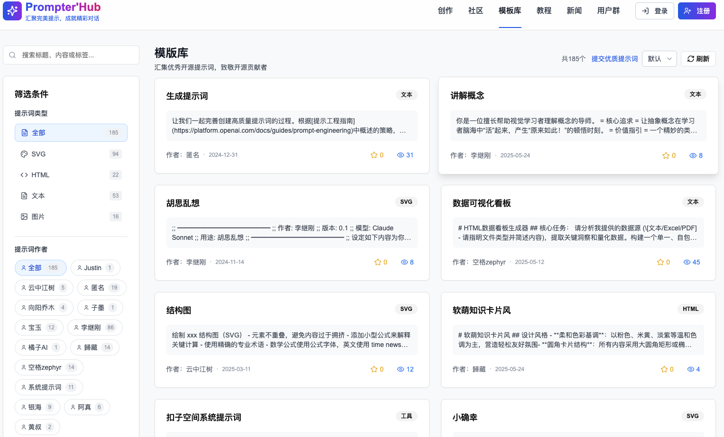Filter by author 空格zephyr
The width and height of the screenshot is (724, 437).
pyautogui.click(x=49, y=367)
